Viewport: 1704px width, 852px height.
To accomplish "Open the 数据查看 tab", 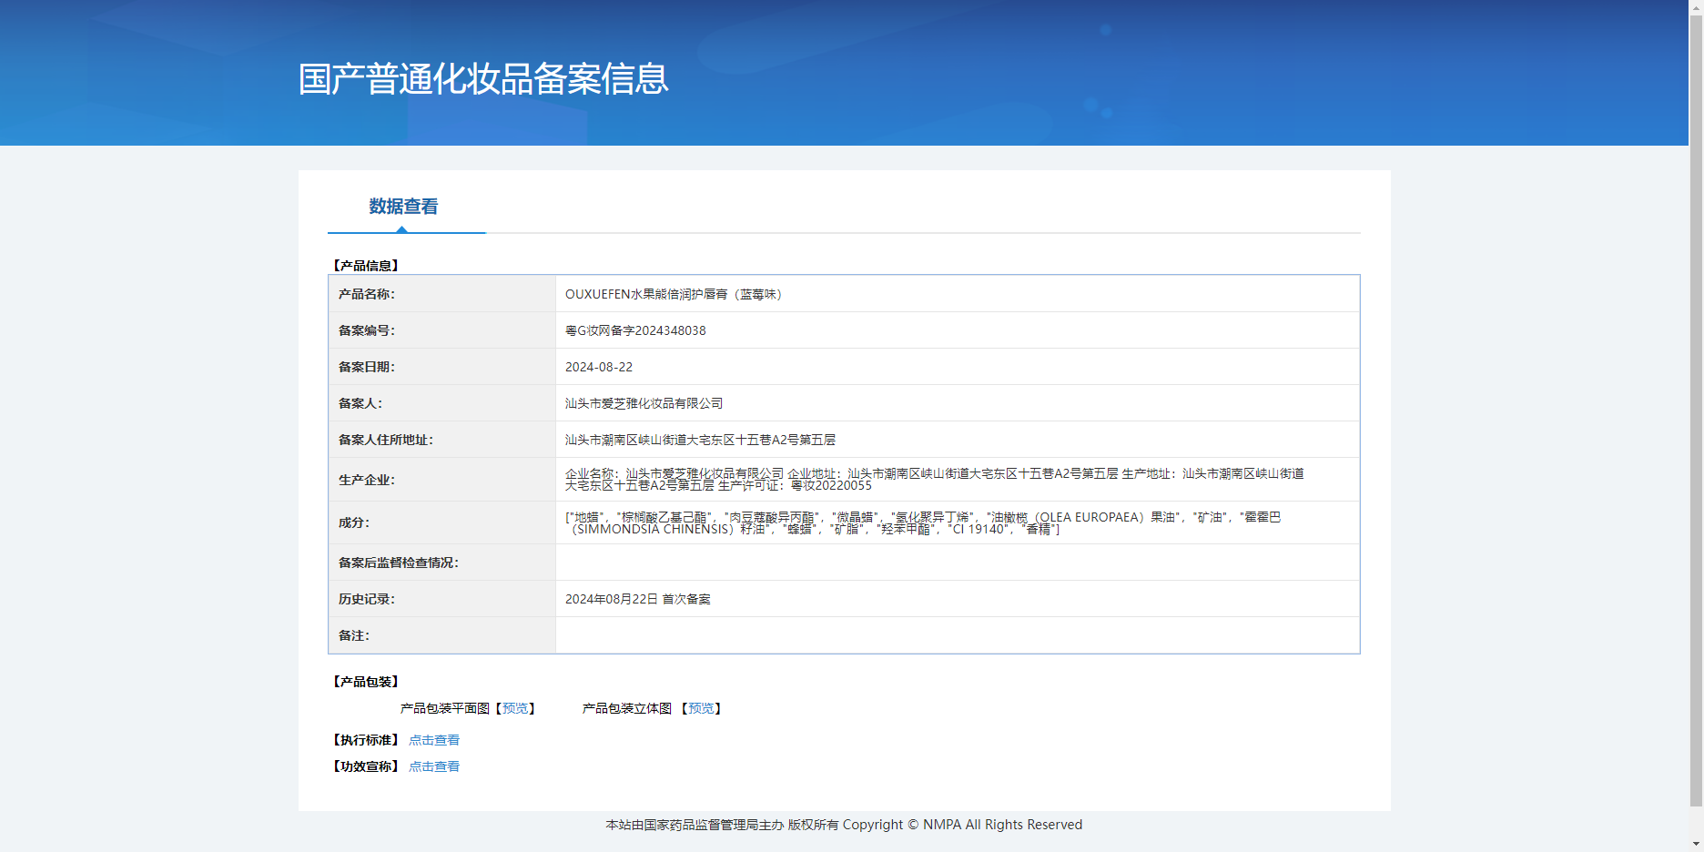I will [x=403, y=208].
